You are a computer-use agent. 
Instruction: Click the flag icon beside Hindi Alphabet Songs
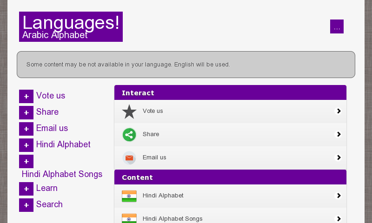click(129, 218)
